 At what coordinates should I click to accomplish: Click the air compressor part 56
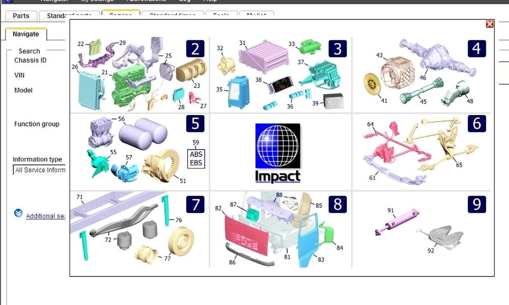tap(101, 132)
